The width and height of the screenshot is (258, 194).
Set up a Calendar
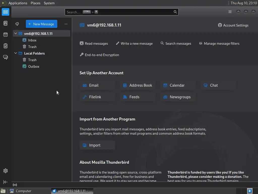point(178,85)
